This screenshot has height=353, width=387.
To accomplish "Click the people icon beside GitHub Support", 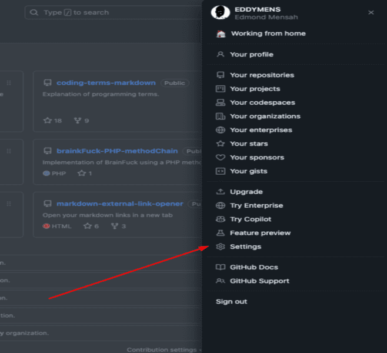I will coord(221,281).
